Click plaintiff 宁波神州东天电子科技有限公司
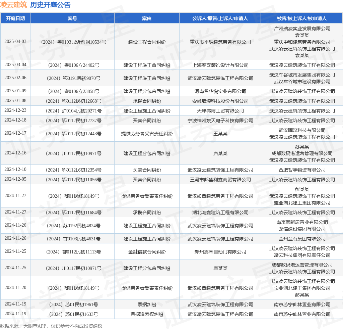343x329 pixels. pyautogui.click(x=220, y=121)
